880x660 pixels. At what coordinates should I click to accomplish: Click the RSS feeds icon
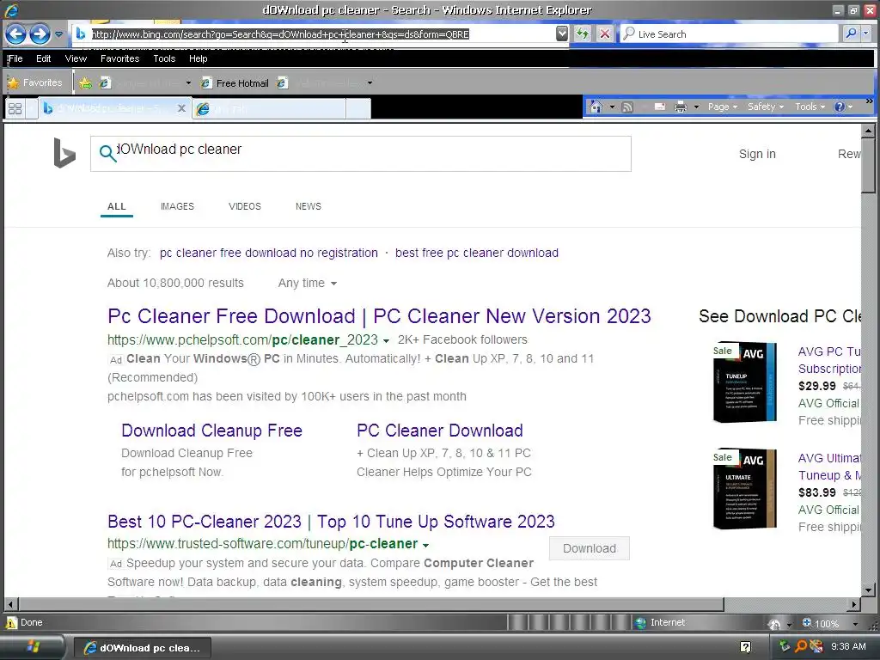627,107
